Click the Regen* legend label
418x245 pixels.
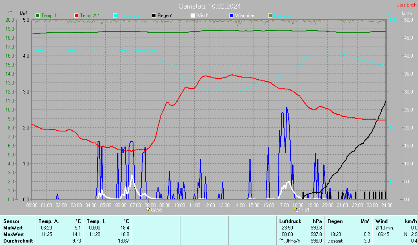coord(165,16)
